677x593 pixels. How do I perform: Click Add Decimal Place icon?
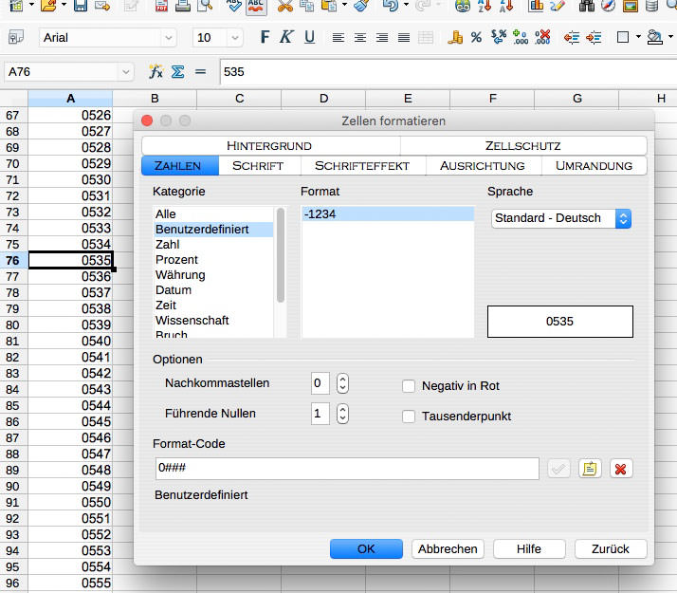[521, 38]
